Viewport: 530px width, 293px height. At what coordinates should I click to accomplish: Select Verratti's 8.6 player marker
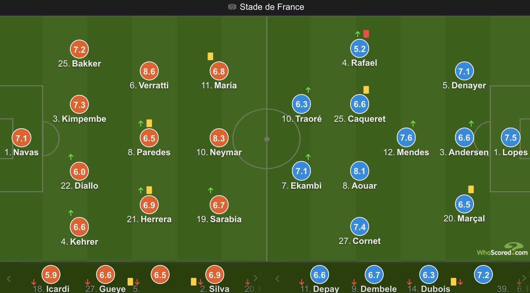click(149, 72)
